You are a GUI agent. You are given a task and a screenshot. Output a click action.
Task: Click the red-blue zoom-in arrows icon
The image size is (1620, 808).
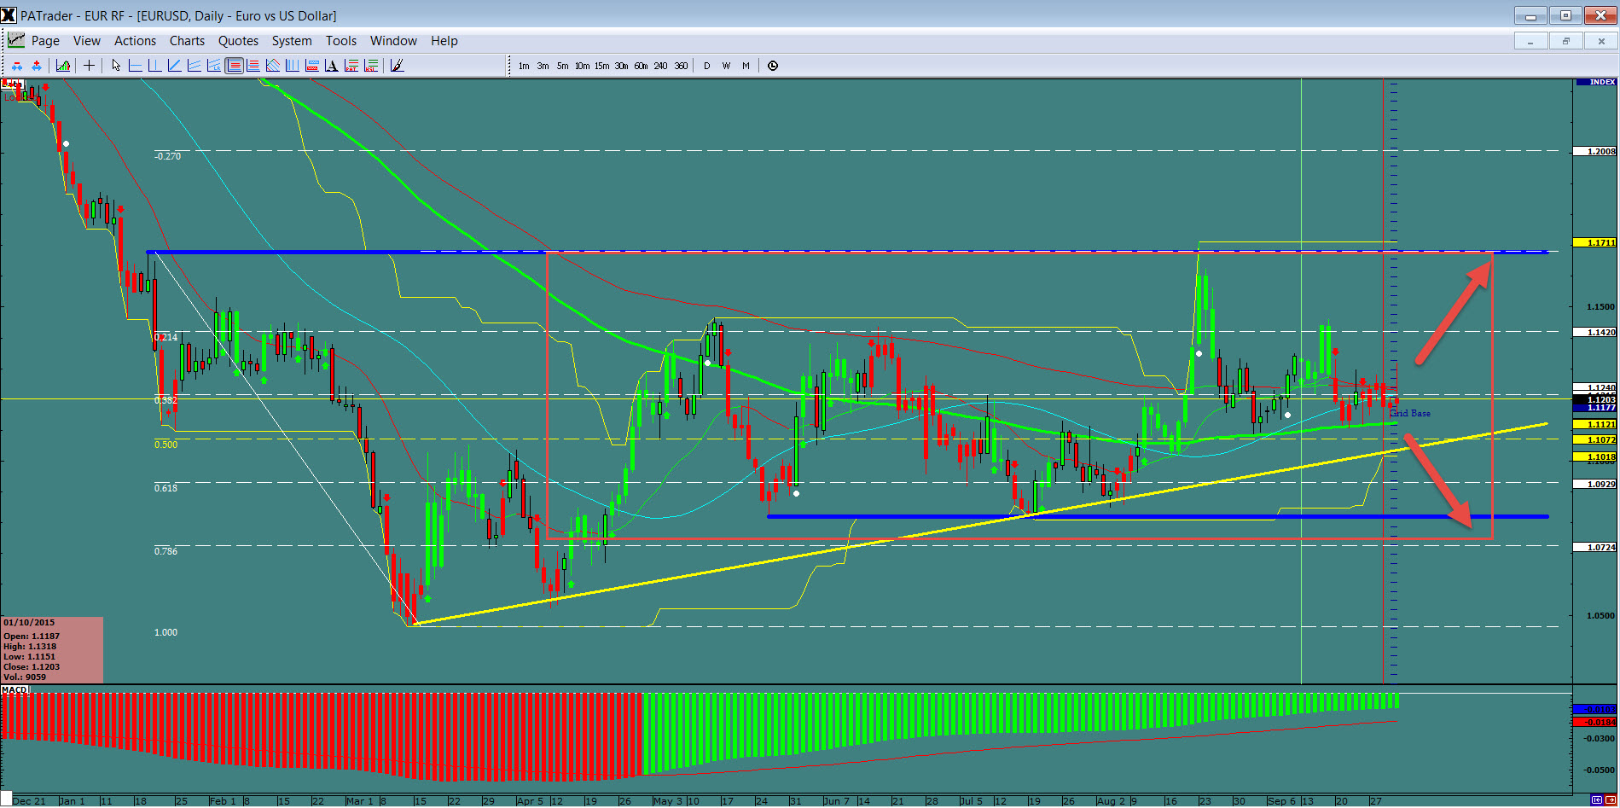tap(37, 66)
